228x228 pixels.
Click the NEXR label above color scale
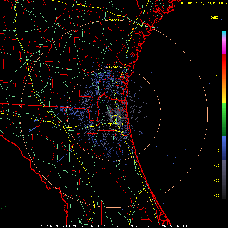click(223, 15)
